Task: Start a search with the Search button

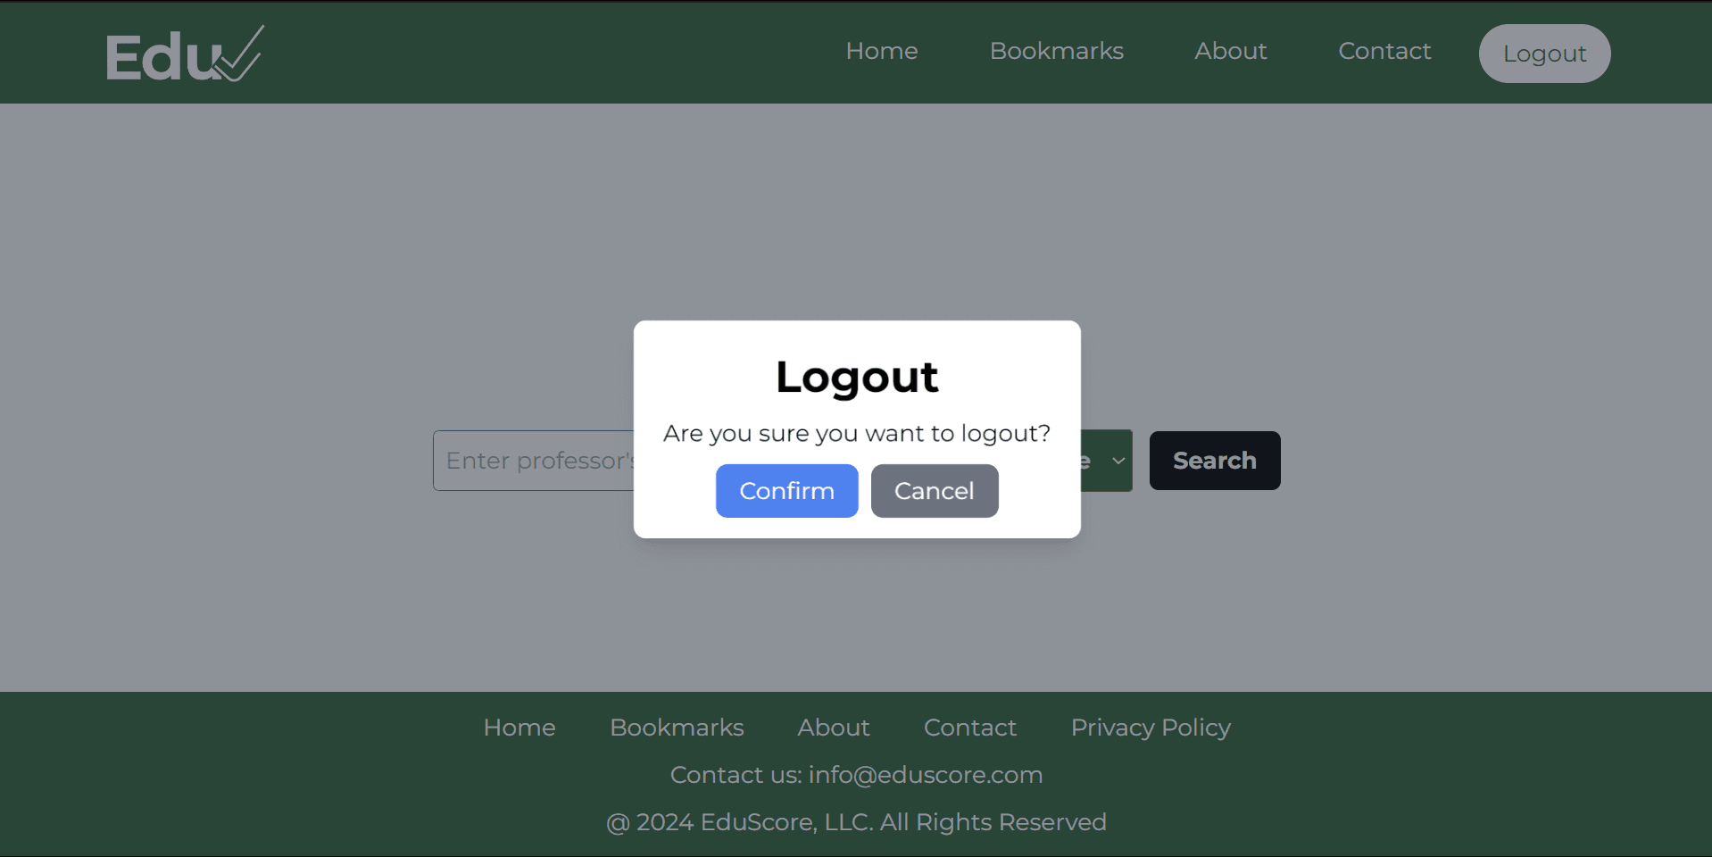Action: 1214,460
